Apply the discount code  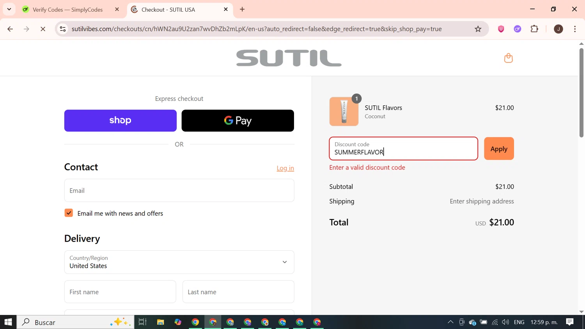(499, 149)
